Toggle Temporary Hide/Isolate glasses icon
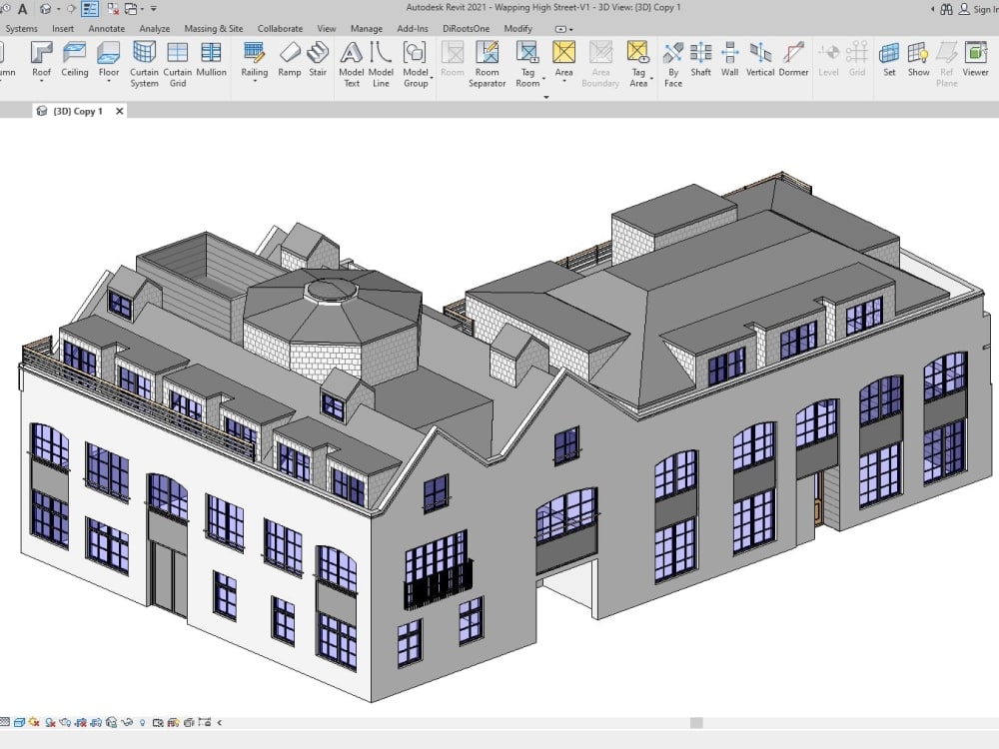The image size is (999, 749). pos(127,722)
